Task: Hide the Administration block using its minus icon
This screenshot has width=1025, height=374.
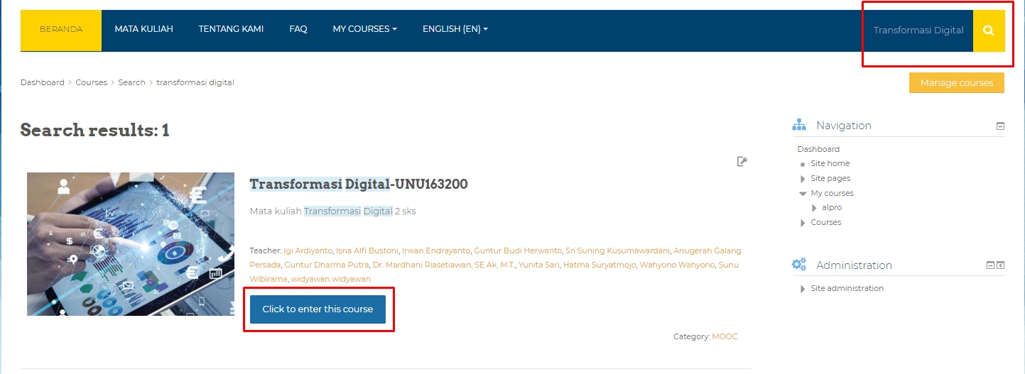Action: click(990, 265)
